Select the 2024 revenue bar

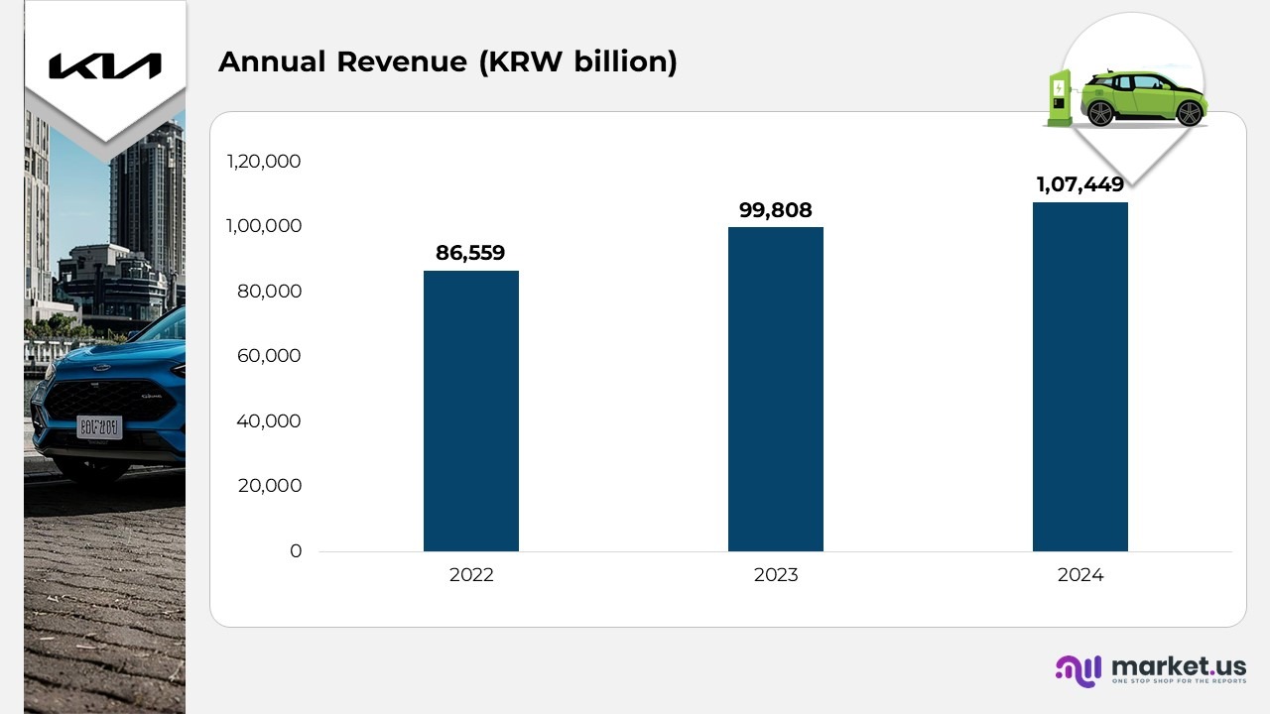[1080, 377]
